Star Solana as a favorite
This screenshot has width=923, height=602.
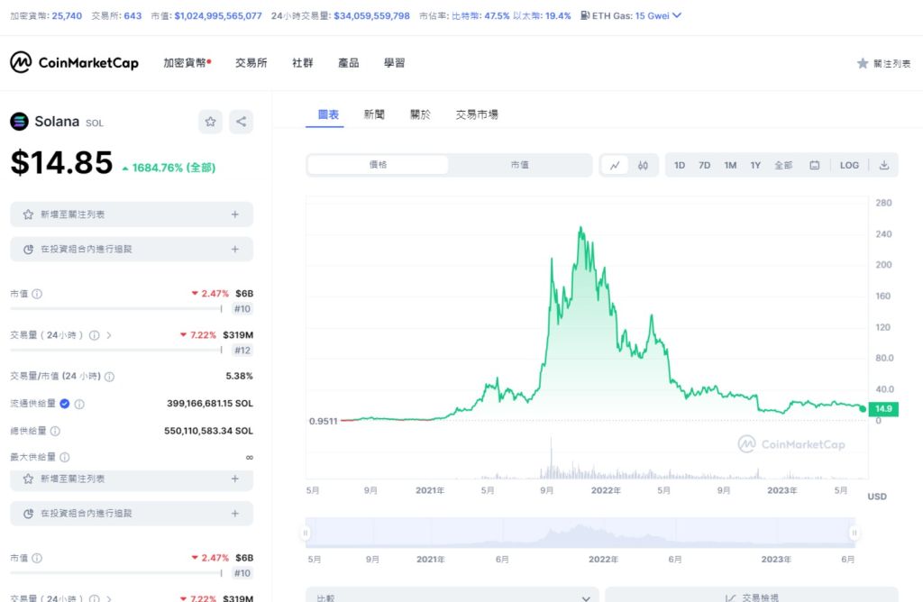click(x=210, y=122)
